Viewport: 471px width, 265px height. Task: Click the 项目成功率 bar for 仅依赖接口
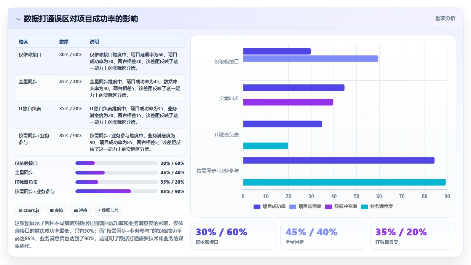tap(277, 51)
